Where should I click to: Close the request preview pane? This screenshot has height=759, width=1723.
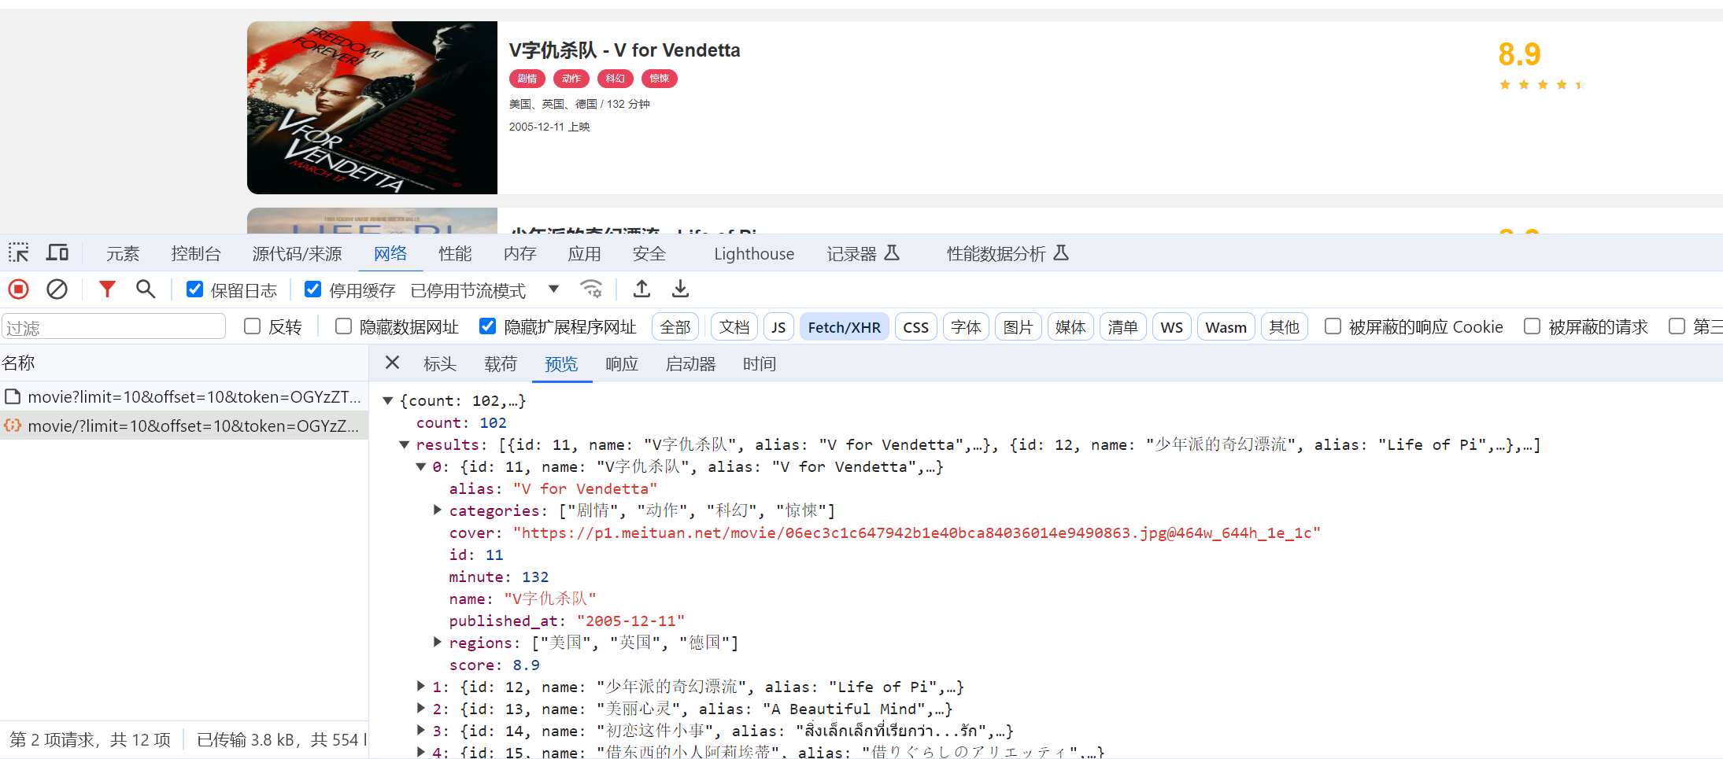392,363
